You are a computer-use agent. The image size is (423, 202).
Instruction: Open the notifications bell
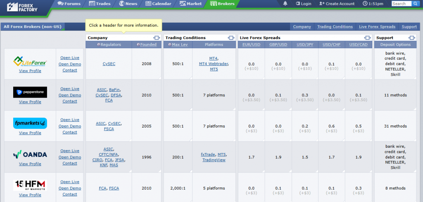pyautogui.click(x=285, y=4)
